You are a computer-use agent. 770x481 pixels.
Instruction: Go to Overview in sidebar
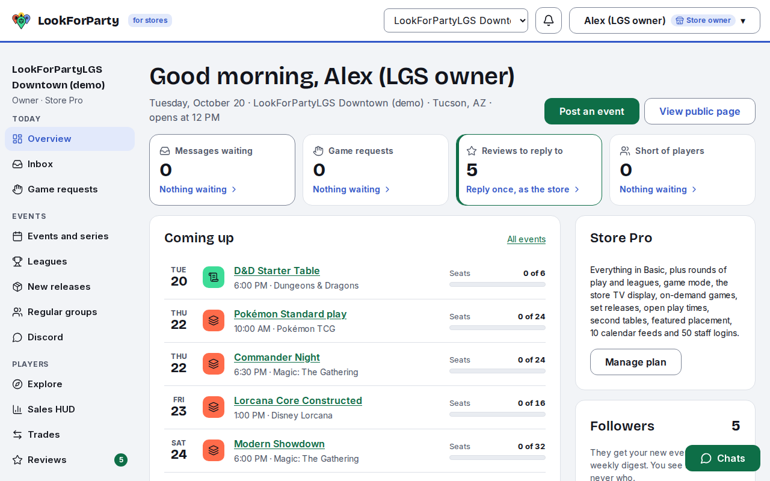click(x=70, y=139)
